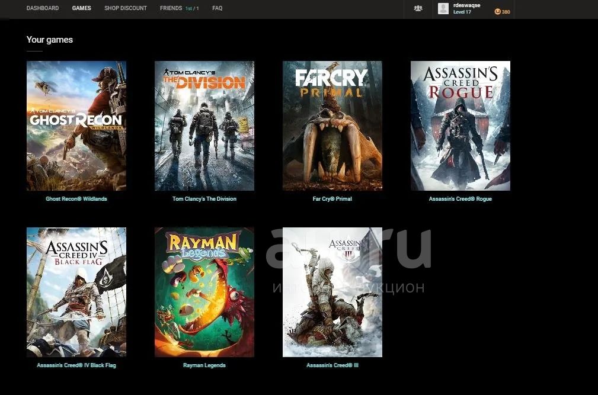Open the Rayman Legends cover art
The height and width of the screenshot is (395, 598).
204,292
